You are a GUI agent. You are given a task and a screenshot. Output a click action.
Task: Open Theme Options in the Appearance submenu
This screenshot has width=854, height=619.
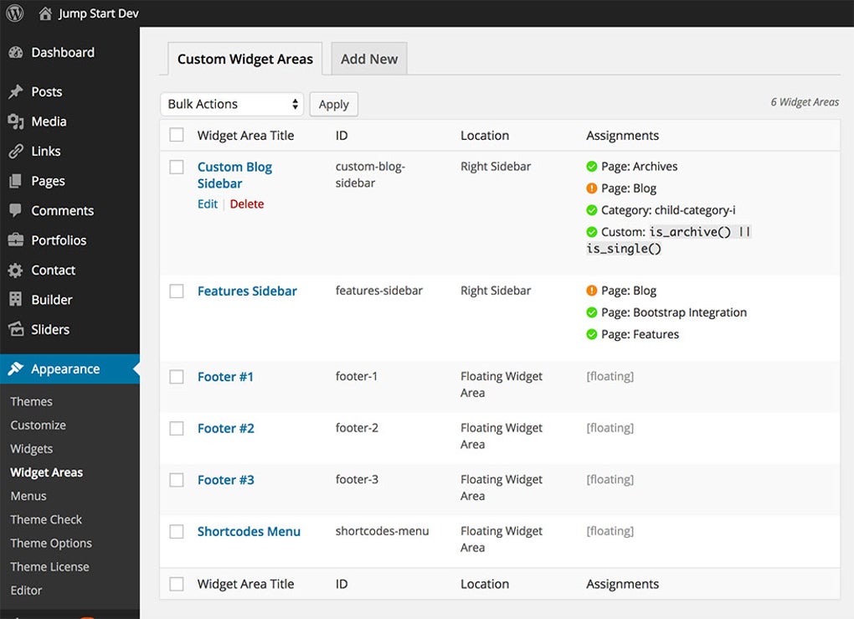click(x=51, y=543)
